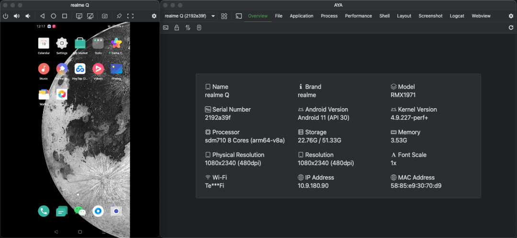Click the refresh icon in AYA
Screen dimensions: 517x238
click(x=511, y=28)
